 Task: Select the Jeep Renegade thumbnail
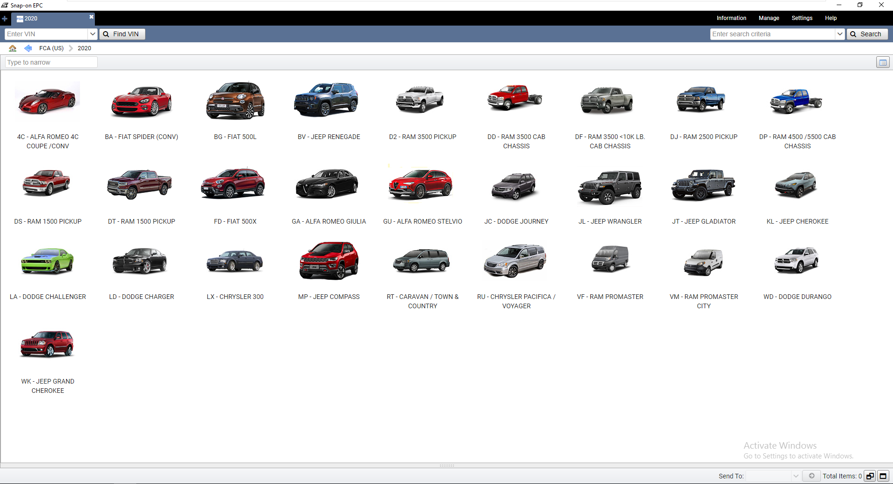click(326, 99)
